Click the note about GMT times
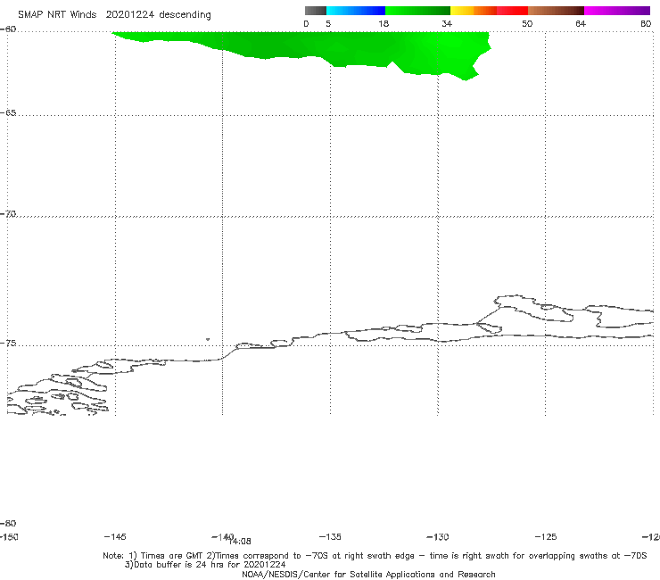This screenshot has height=580, width=660. tap(375, 556)
